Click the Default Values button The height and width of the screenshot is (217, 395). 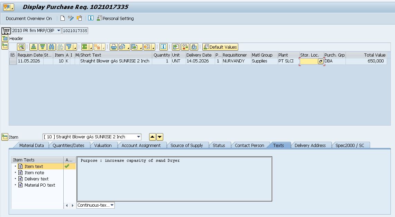[220, 47]
